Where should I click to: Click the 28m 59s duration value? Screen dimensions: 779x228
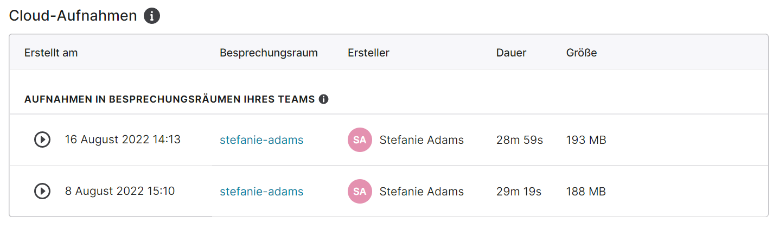click(x=520, y=140)
